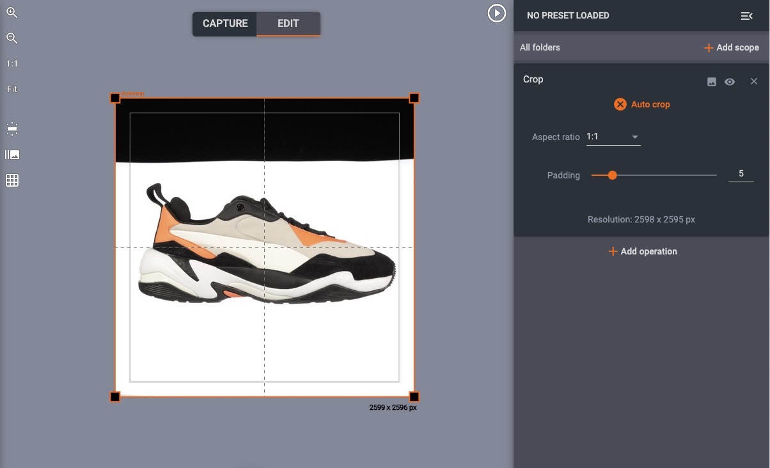Adjust the Padding slider handle
The width and height of the screenshot is (770, 468).
pos(612,175)
